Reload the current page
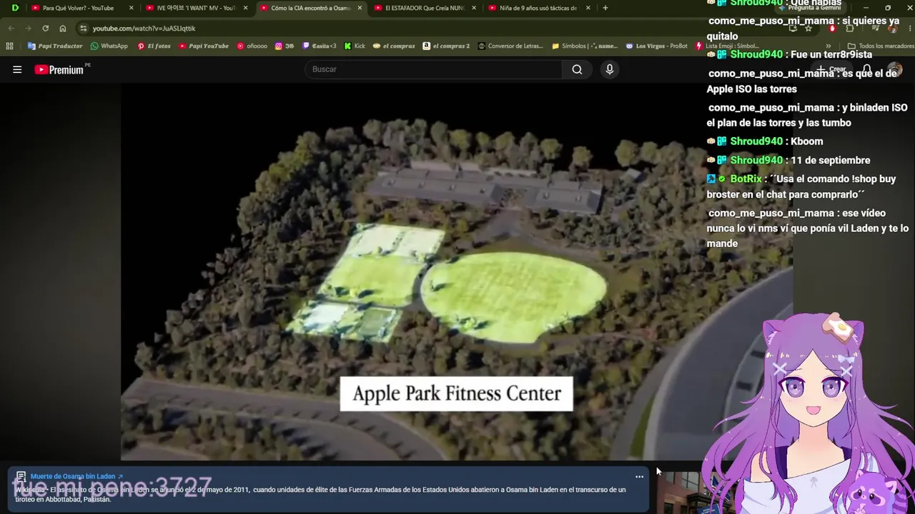The width and height of the screenshot is (915, 514). coord(45,29)
